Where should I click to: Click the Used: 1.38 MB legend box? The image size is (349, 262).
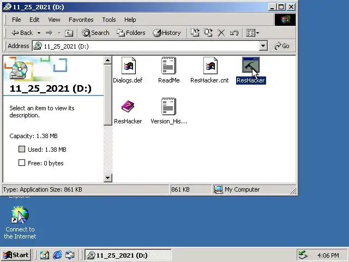22,149
